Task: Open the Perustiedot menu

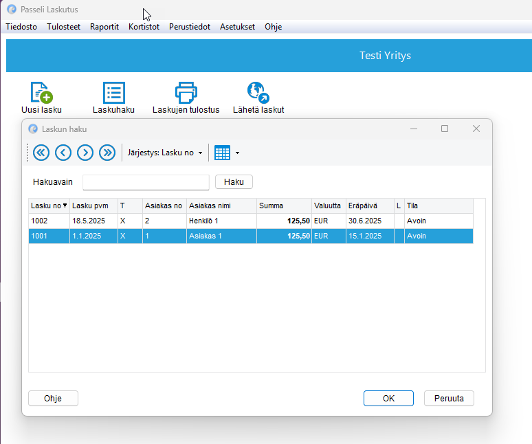Action: [190, 27]
